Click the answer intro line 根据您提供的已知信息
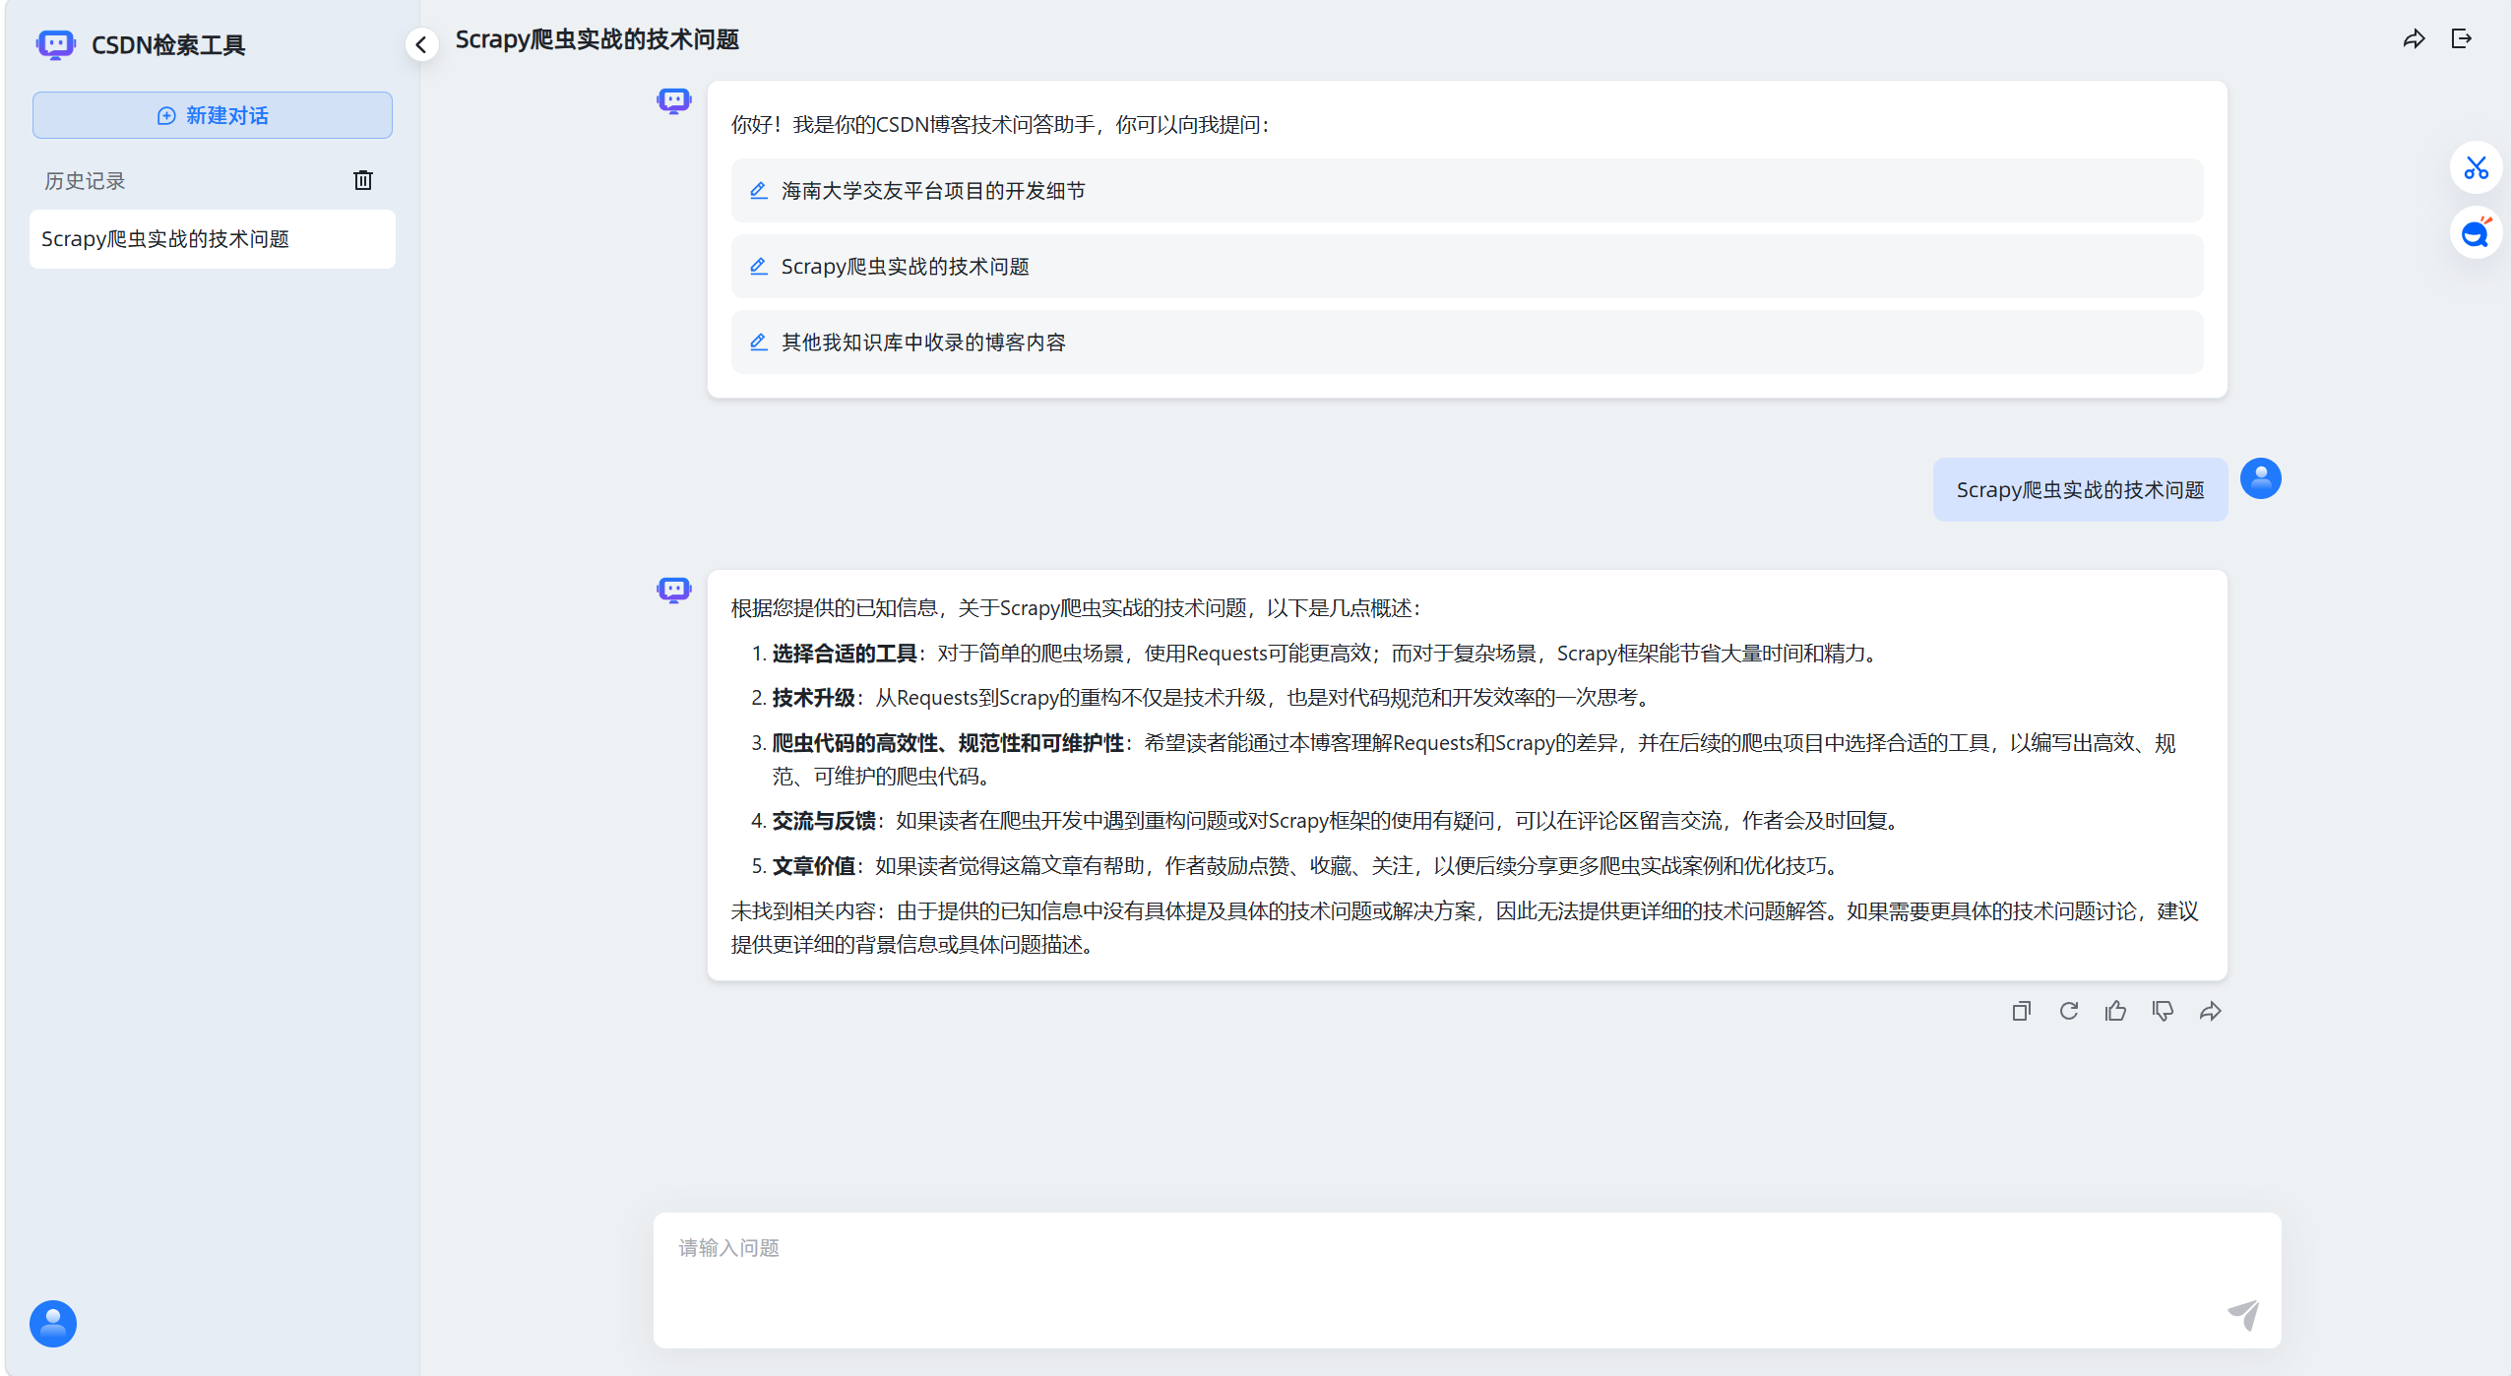Screen dimensions: 2511x1376 (1076, 608)
